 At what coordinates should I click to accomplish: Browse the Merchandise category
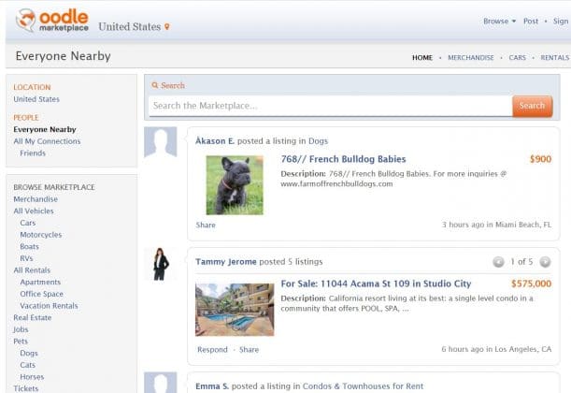point(36,199)
